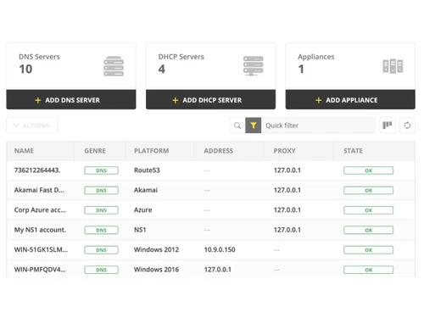Click the Windows 2016 platform cell
424x318 pixels.
(x=156, y=270)
